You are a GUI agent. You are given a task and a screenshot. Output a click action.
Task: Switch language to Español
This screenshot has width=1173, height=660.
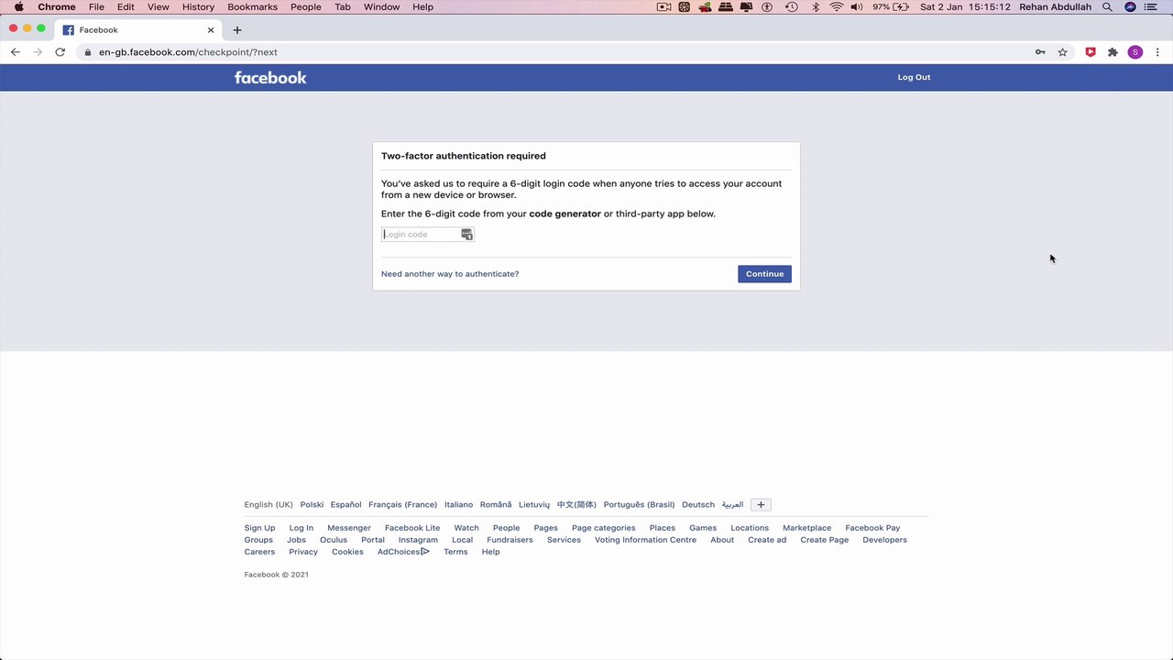[345, 504]
